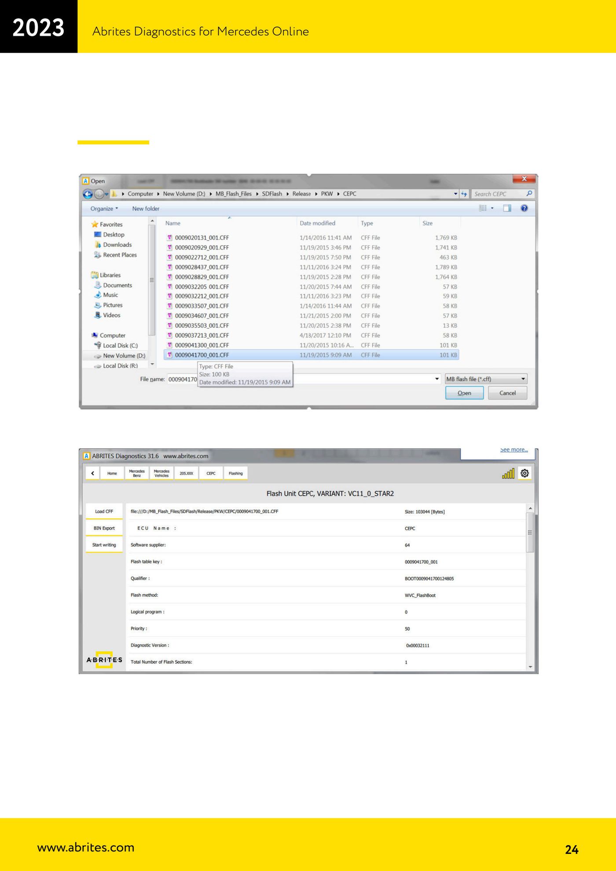Click the Local Disk (C:) drive icon
Screen dimensions: 616x871
pyautogui.click(x=98, y=345)
